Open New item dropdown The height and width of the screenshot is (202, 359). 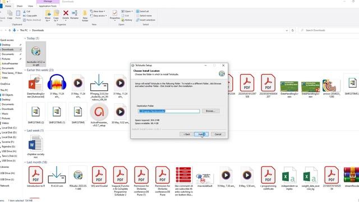(x=98, y=11)
